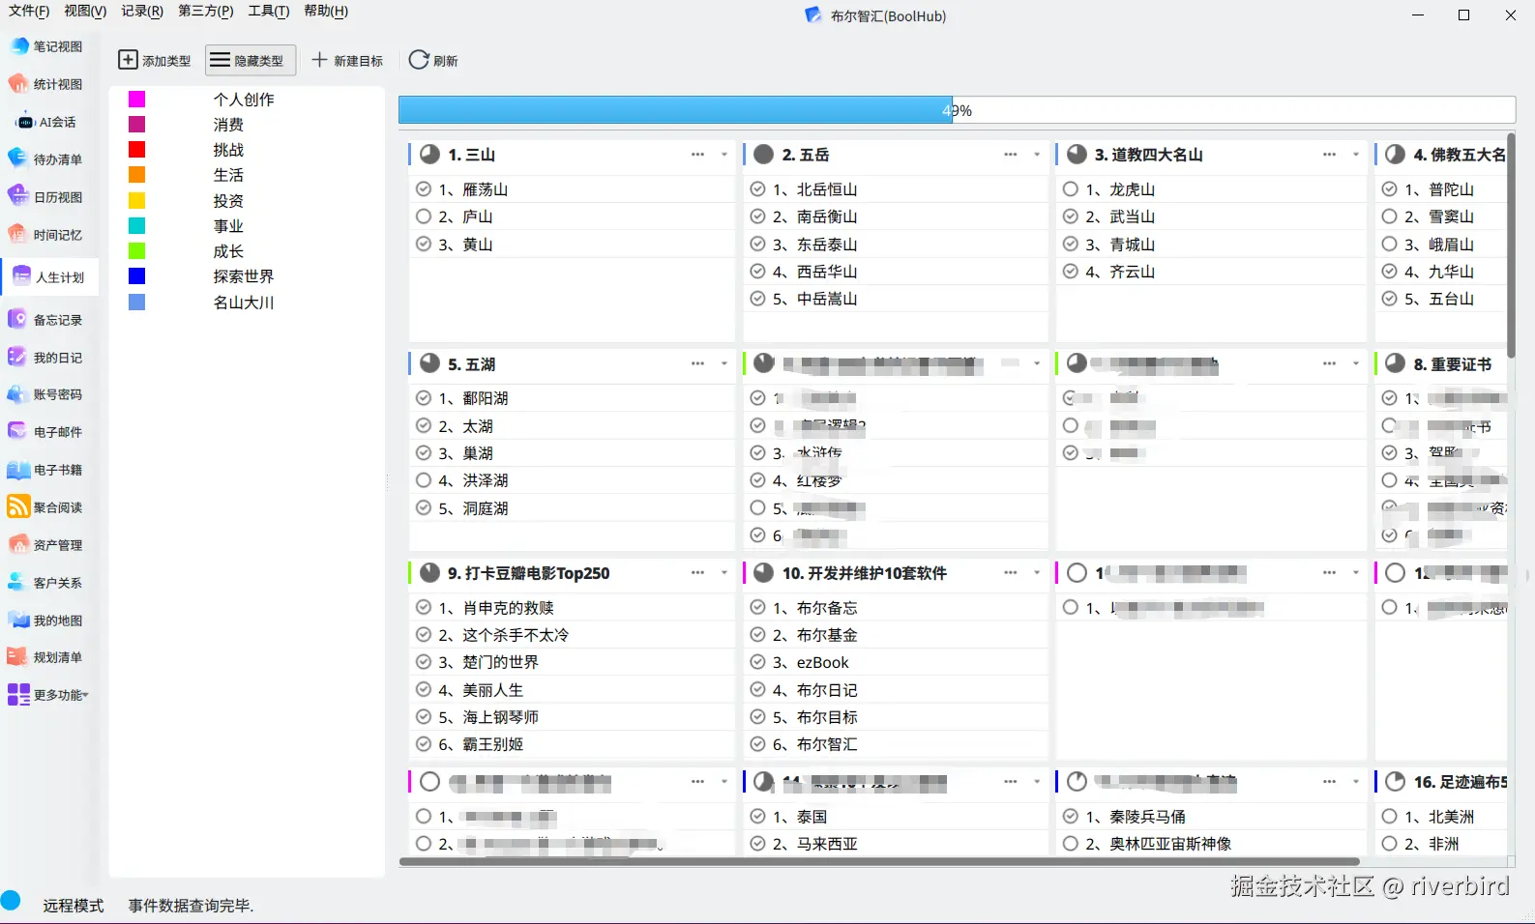The width and height of the screenshot is (1535, 924).
Task: Select the 名山大川 category row
Action: pos(248,303)
